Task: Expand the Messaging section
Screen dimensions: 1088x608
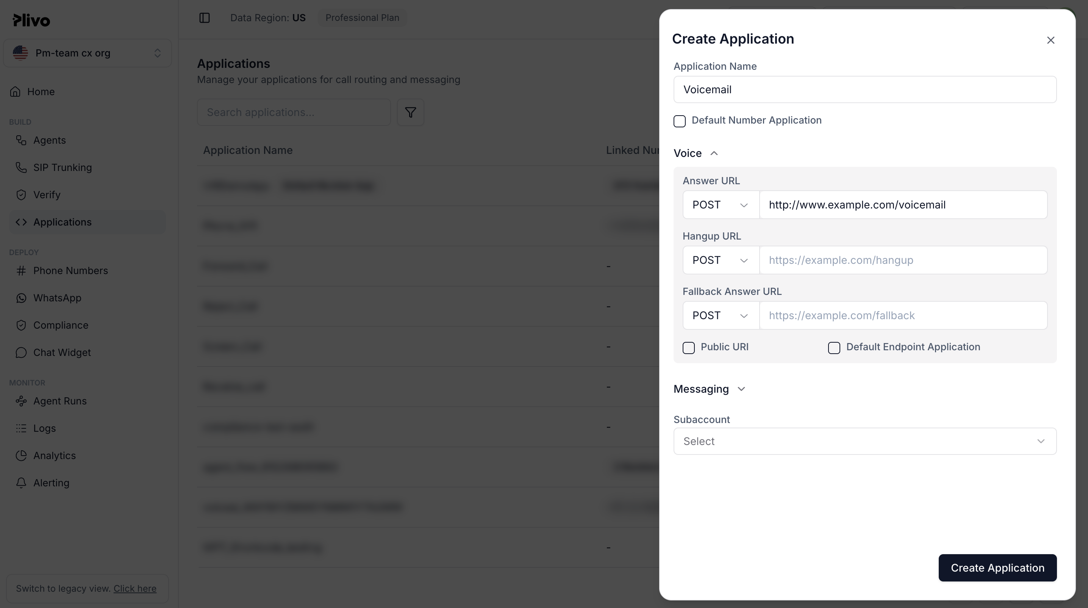Action: click(x=709, y=389)
